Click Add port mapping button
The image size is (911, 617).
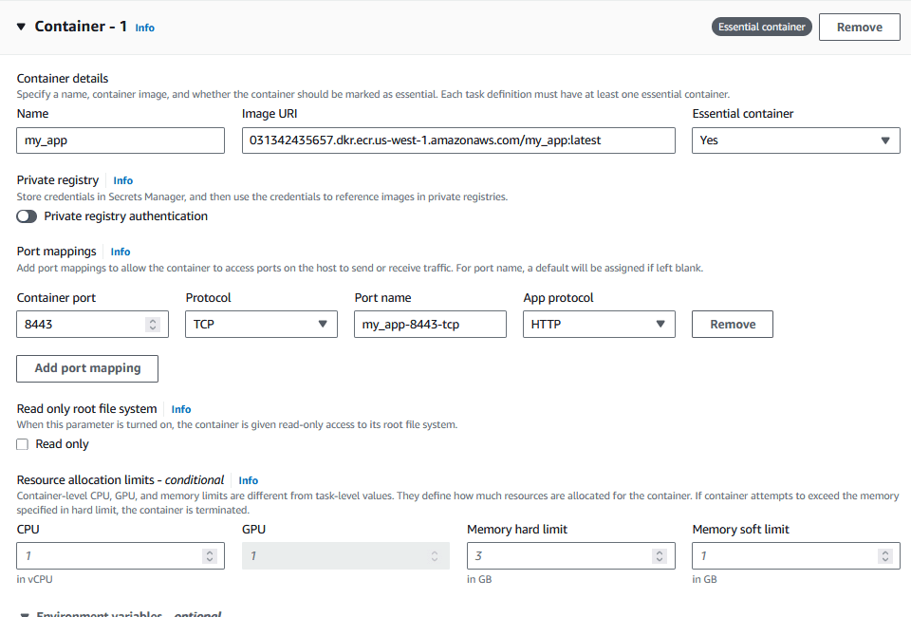pos(87,369)
